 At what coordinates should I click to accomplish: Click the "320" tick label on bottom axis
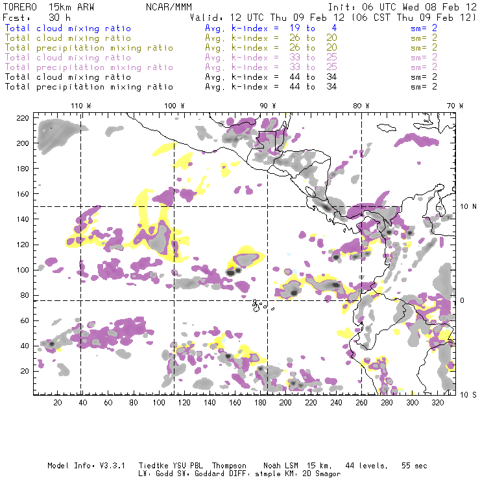tap(437, 403)
